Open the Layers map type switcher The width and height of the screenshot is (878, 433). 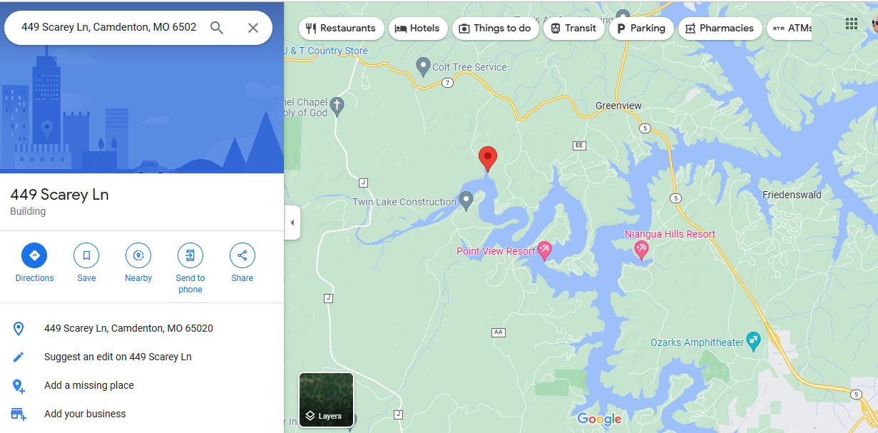tap(327, 399)
